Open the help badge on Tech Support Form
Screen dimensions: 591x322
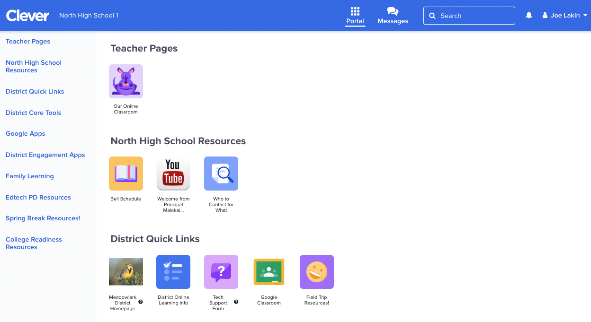pyautogui.click(x=236, y=301)
